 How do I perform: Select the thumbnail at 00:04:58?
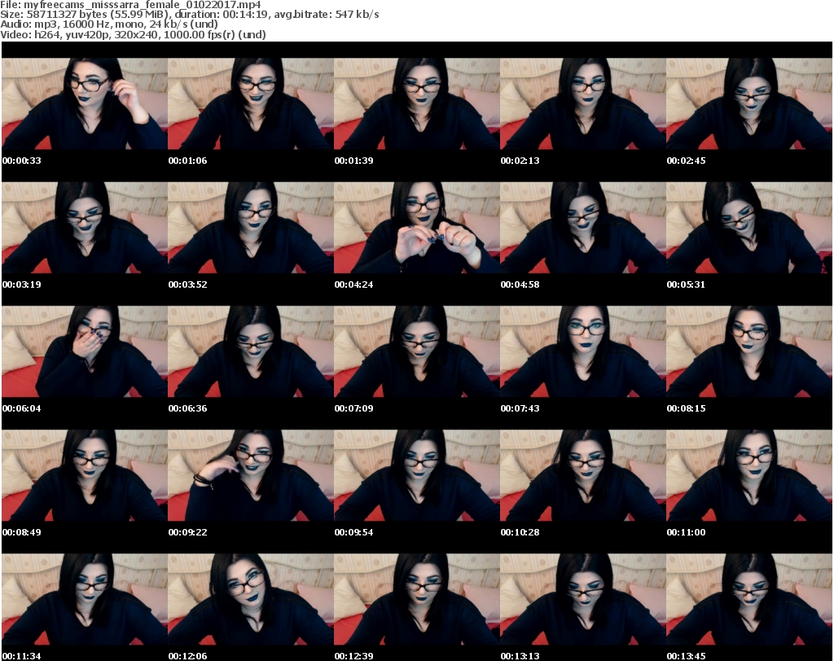(583, 227)
